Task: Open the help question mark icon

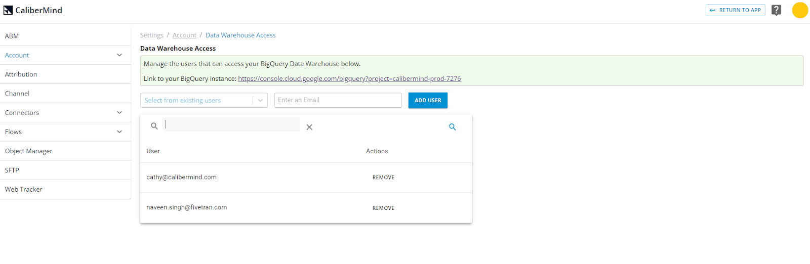Action: pyautogui.click(x=776, y=10)
